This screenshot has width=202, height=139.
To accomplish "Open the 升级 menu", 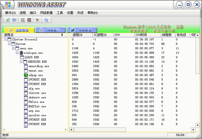I will tap(80, 13).
